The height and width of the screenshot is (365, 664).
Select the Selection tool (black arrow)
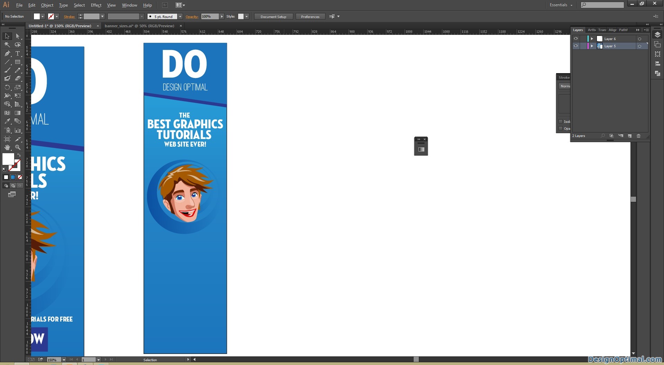[x=7, y=36]
